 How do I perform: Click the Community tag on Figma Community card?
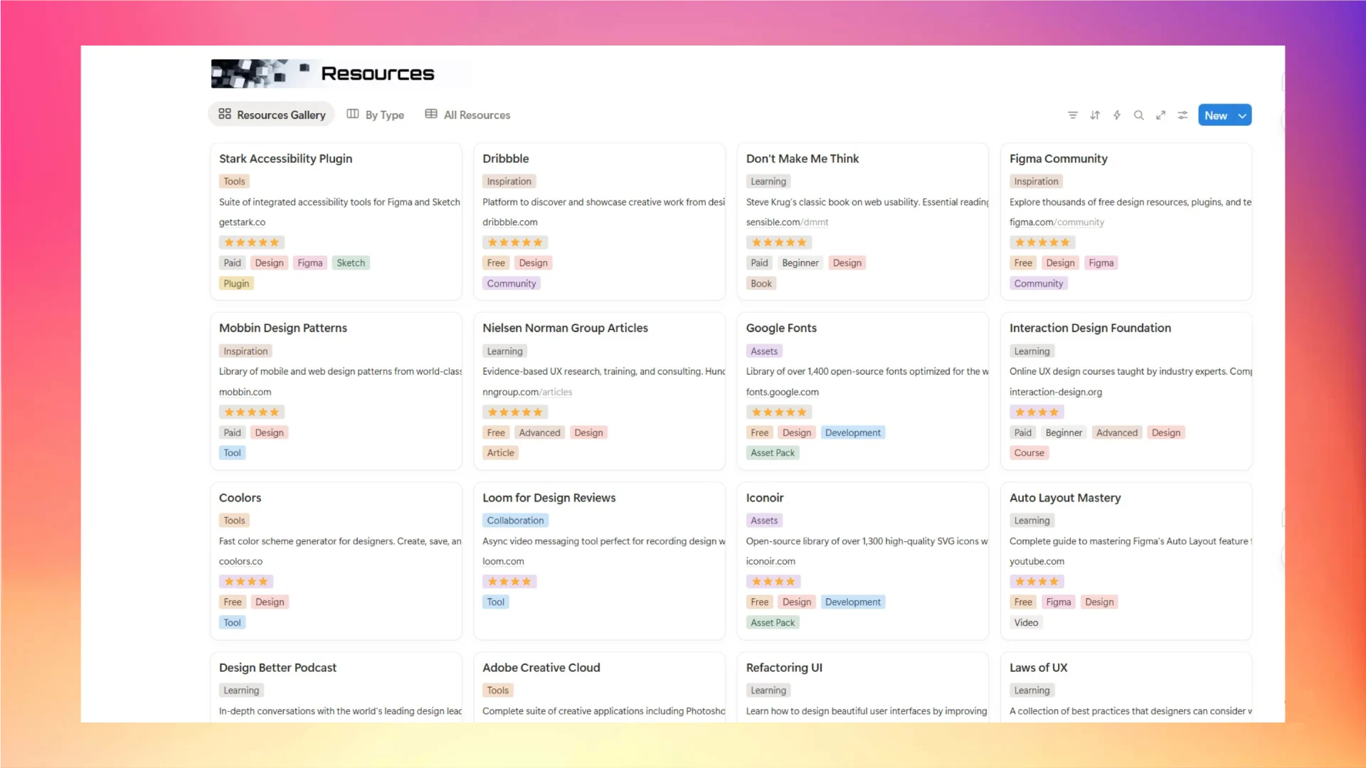coord(1039,283)
